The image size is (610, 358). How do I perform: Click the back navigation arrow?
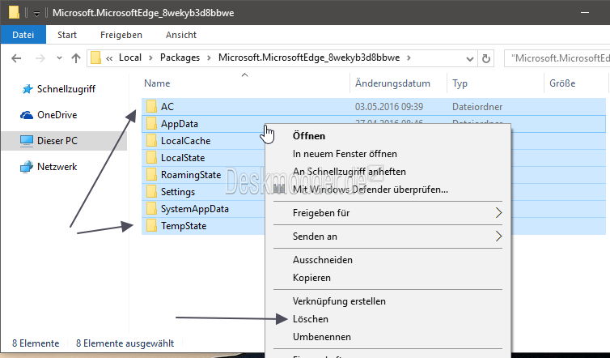tap(16, 58)
